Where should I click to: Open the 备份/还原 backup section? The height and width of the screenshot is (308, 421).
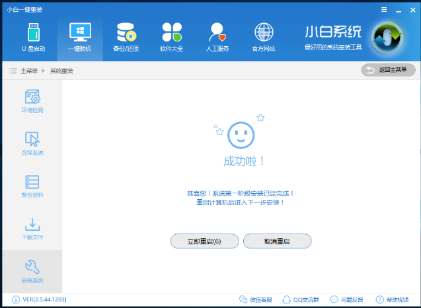(126, 37)
